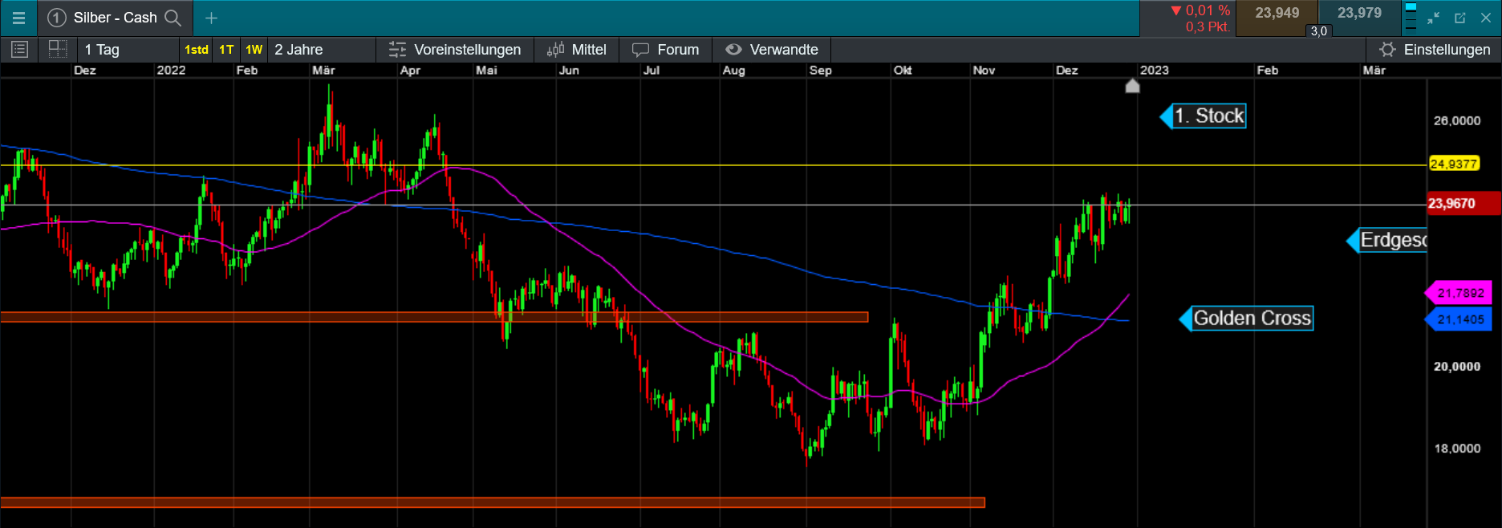
Task: Close the Silber chart panel
Action: (1486, 18)
